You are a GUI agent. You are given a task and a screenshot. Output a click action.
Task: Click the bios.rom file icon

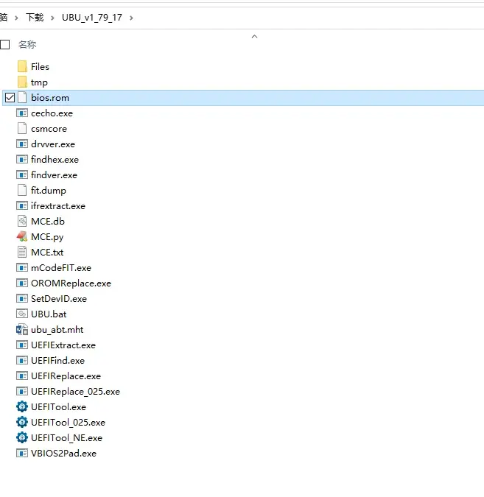(x=22, y=98)
